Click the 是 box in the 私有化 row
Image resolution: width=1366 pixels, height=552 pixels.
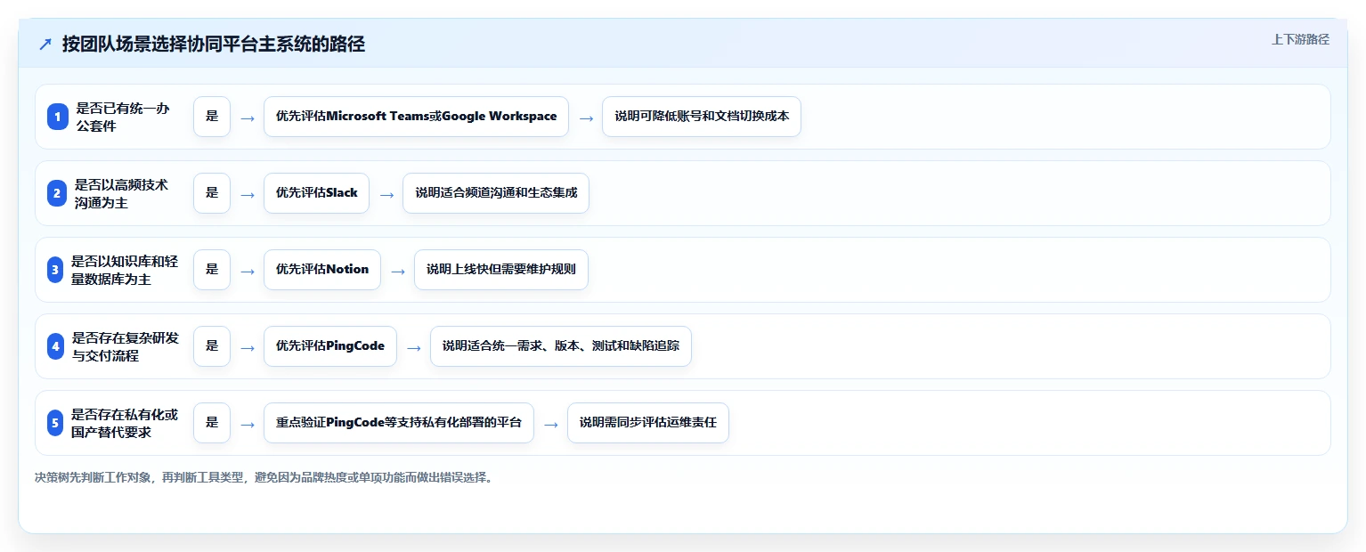212,423
